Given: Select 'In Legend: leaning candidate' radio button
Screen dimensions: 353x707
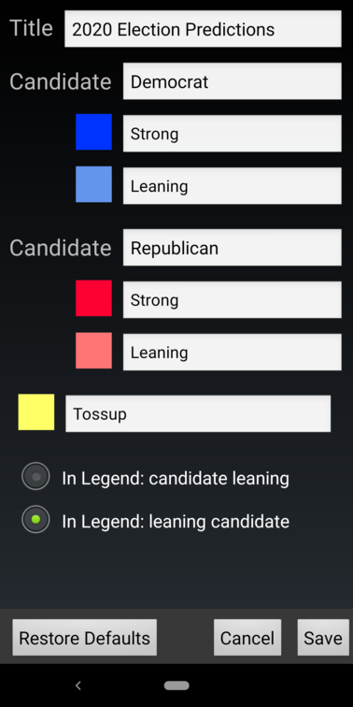Looking at the screenshot, I should coord(35,519).
